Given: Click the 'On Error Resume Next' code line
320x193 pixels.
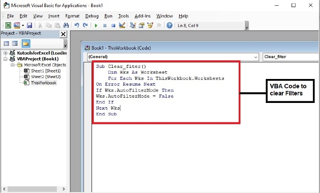Looking at the screenshot, I should [x=126, y=84].
